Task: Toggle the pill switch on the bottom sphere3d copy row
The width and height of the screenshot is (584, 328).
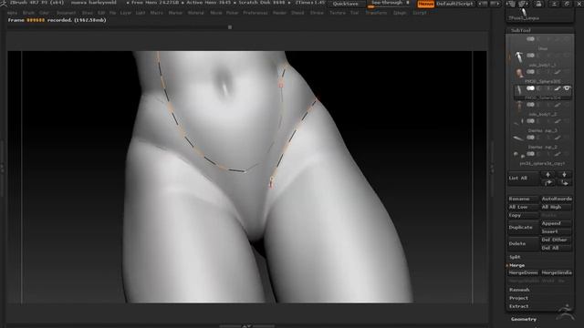Action: [530, 154]
